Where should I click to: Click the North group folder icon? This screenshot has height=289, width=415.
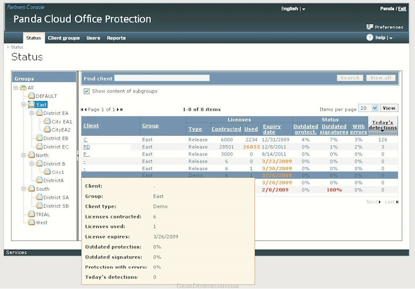(31, 155)
